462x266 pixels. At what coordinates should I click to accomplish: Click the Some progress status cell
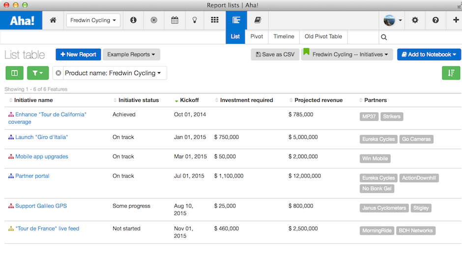[x=131, y=206]
